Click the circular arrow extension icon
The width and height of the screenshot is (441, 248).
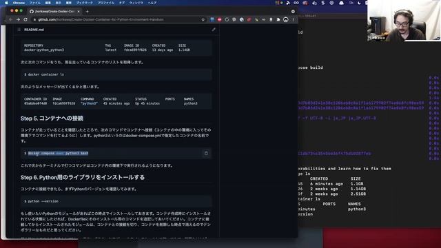227,19
